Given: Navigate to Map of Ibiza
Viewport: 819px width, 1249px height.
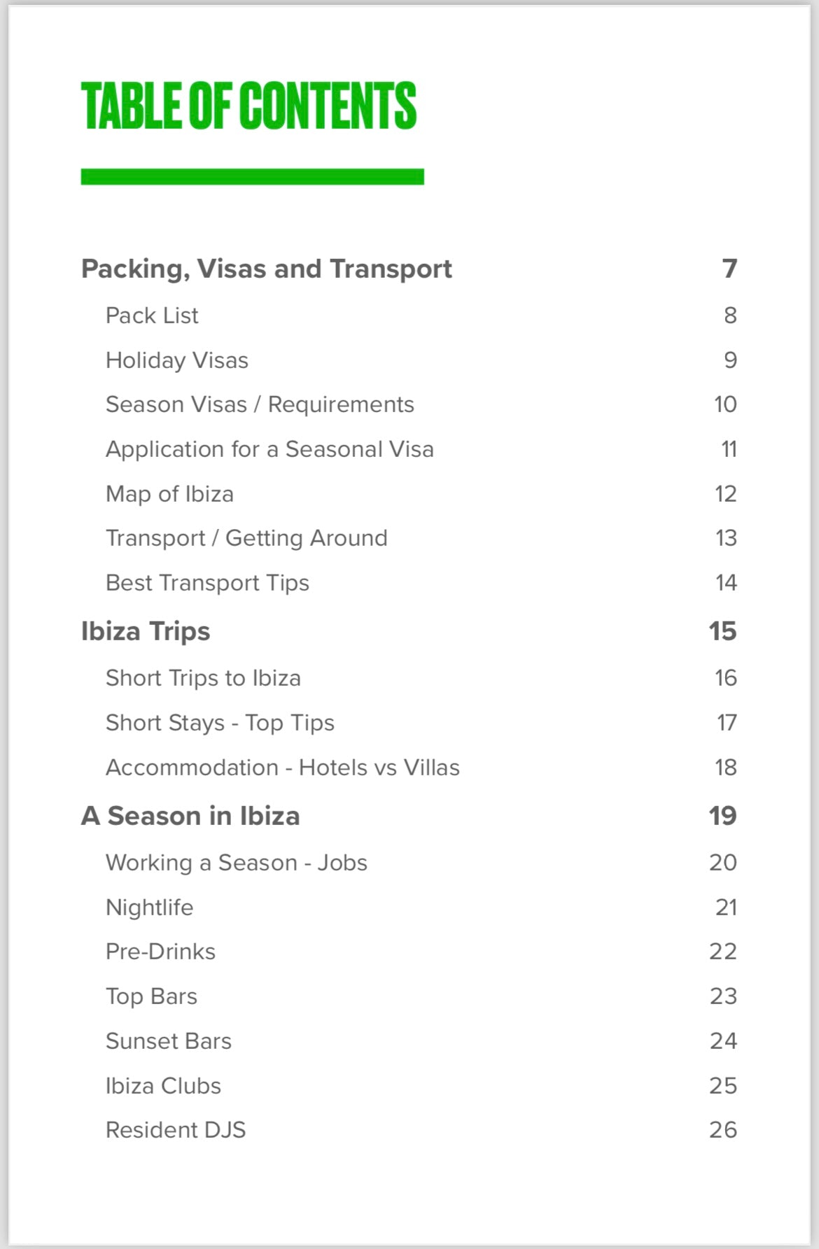Looking at the screenshot, I should coord(169,494).
